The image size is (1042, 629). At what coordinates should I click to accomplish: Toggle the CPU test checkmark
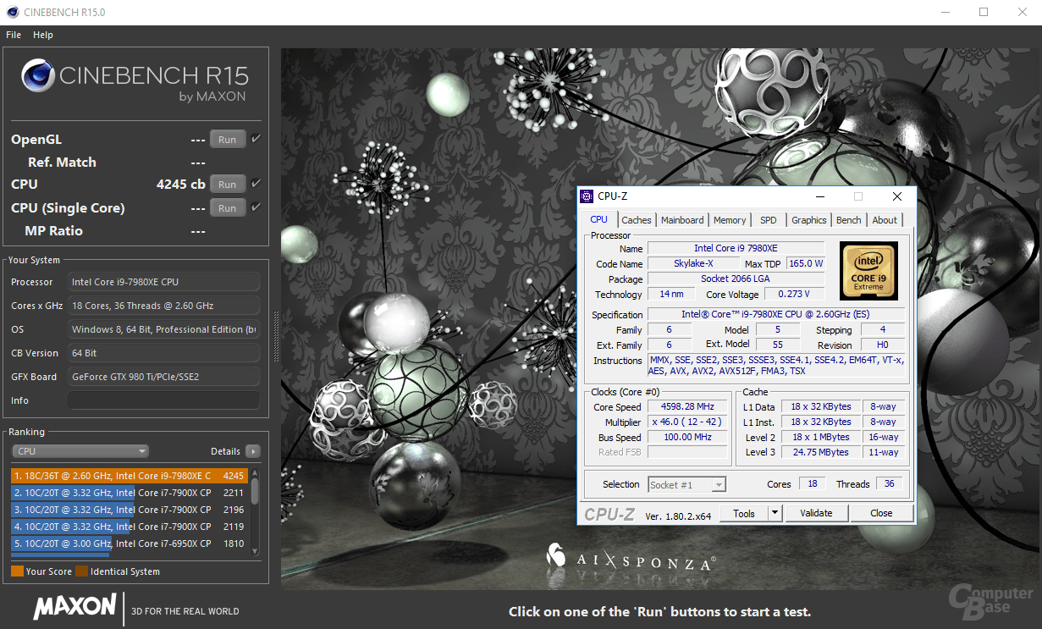click(x=256, y=183)
